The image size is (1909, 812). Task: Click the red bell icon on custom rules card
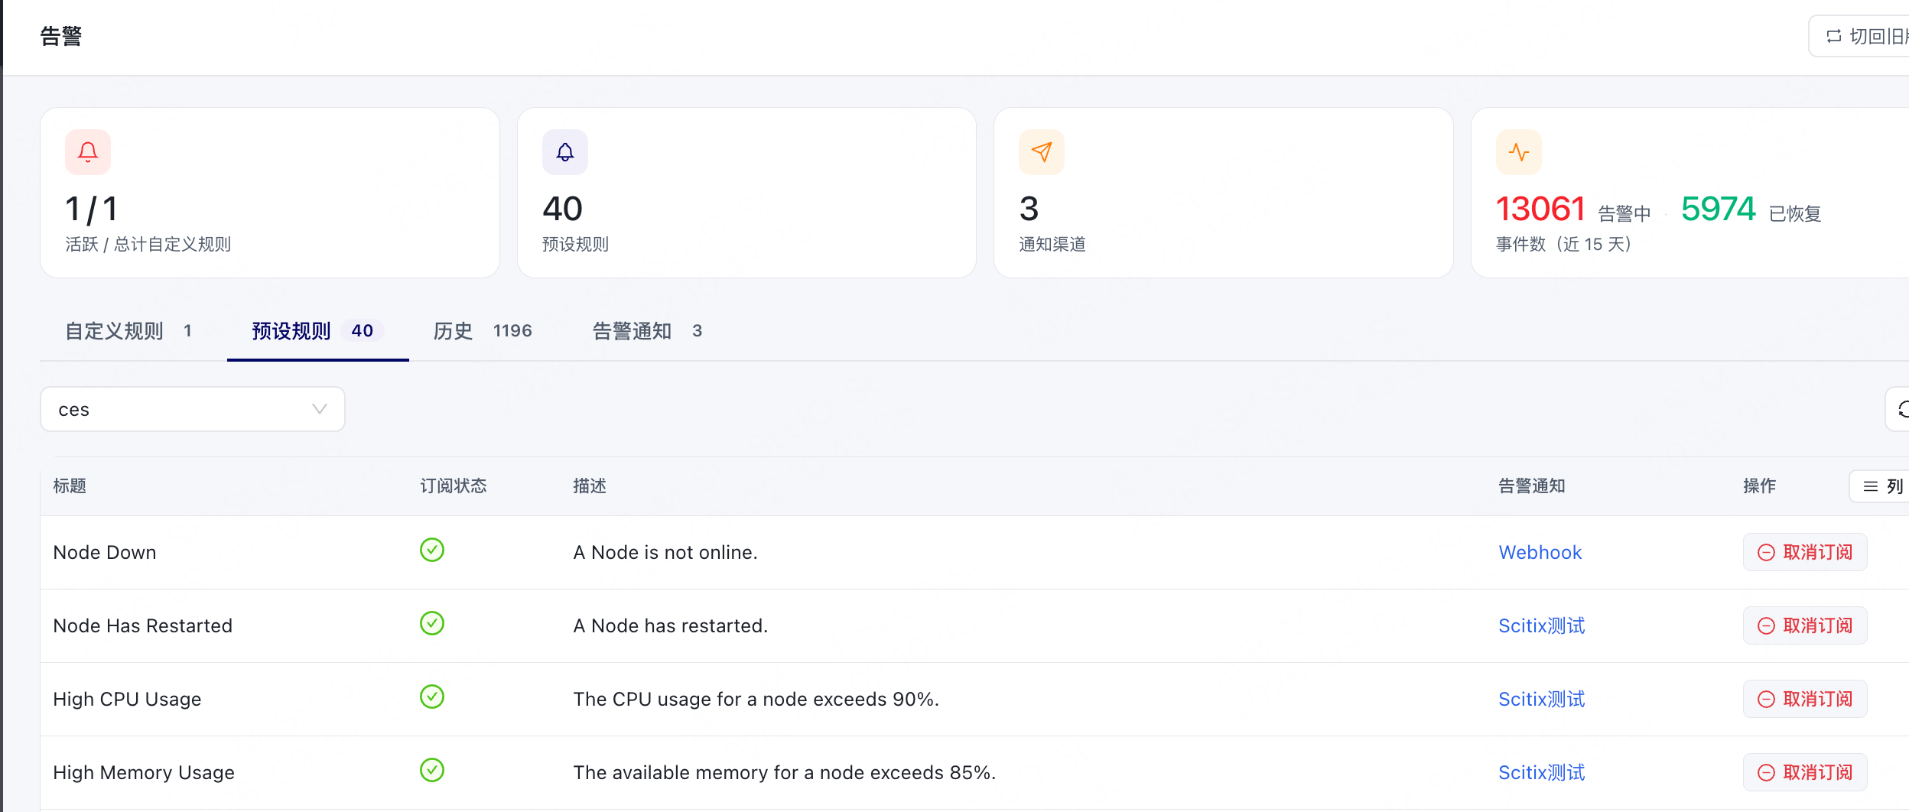coord(88,152)
